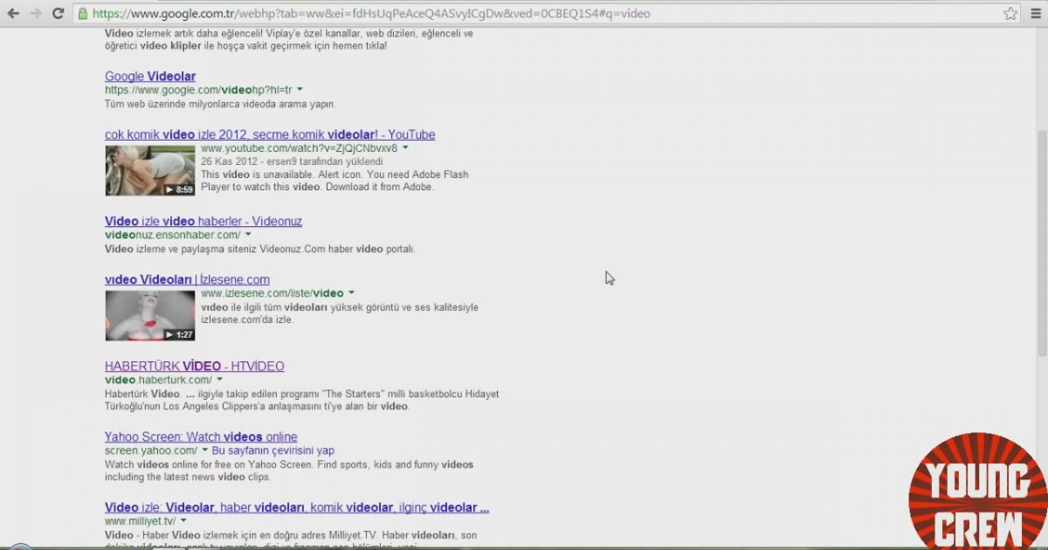Viewport: 1048px width, 550px height.
Task: Expand dropdown arrow beside google.com/videohp URL
Action: click(300, 90)
